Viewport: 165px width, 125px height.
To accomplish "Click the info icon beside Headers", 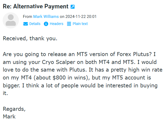I will [46, 24].
